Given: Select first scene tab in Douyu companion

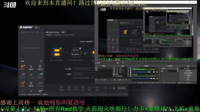Looking at the screenshot, I should point(23,32).
